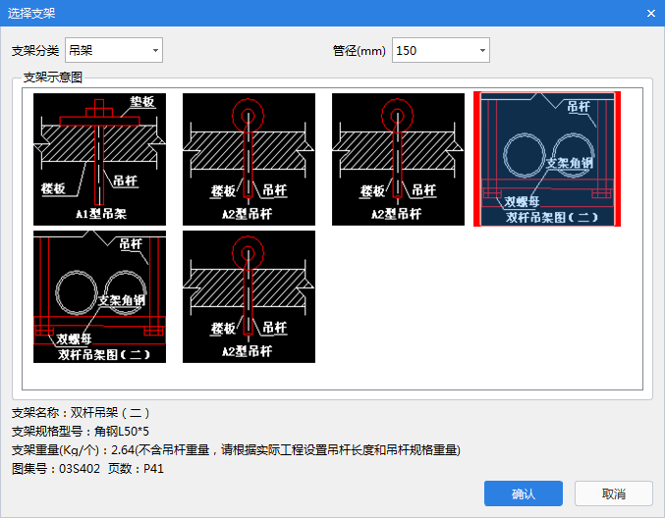Click the 支架重量(Kg/个):2.64 text line

click(x=236, y=449)
